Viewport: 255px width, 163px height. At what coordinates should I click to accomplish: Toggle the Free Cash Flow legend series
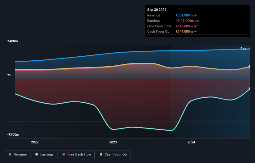click(77, 155)
